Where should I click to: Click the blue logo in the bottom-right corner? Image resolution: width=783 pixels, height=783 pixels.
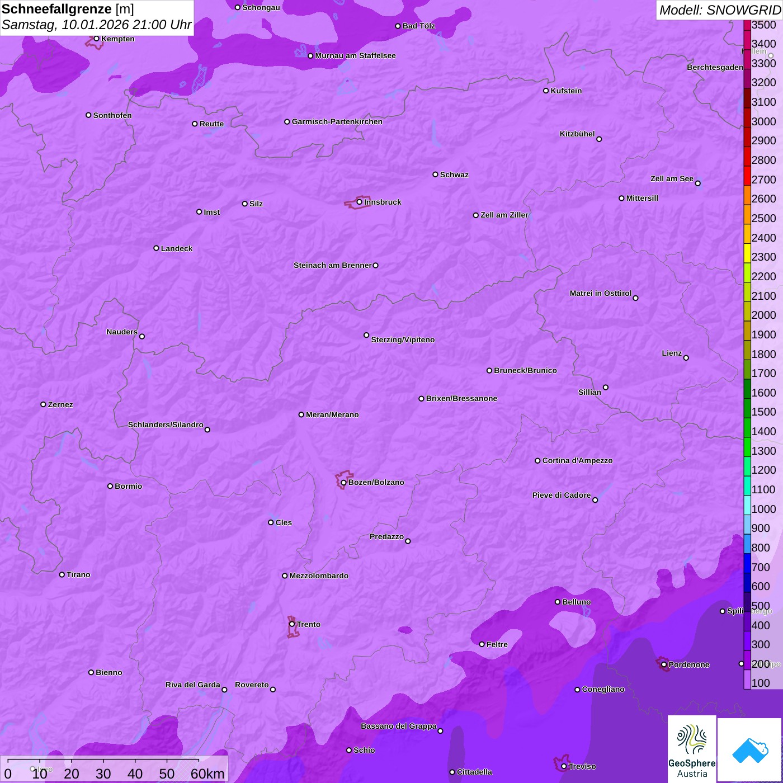coord(750,751)
